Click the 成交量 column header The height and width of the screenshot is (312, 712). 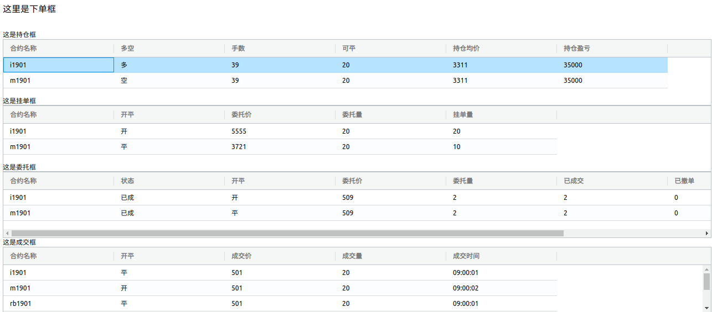[x=391, y=256]
